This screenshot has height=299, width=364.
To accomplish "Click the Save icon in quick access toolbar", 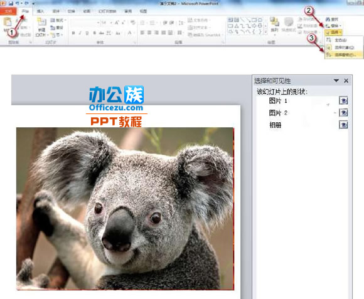I will coord(11,3).
